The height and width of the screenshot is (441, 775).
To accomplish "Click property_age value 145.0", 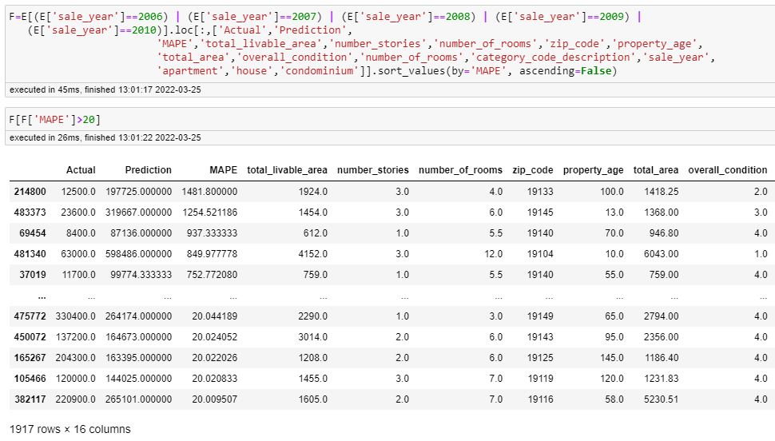I will pyautogui.click(x=612, y=357).
